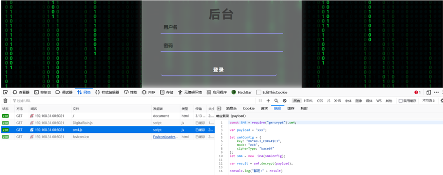Open the 性能 performance tab
443x175 pixels.
tap(130, 92)
